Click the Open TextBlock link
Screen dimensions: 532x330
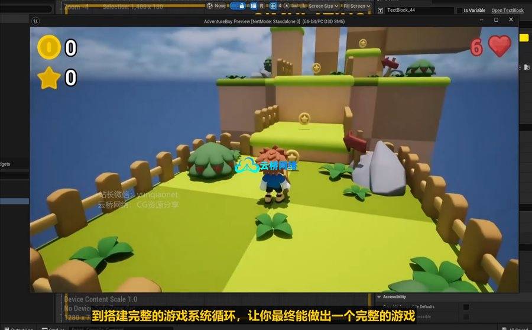(x=507, y=11)
